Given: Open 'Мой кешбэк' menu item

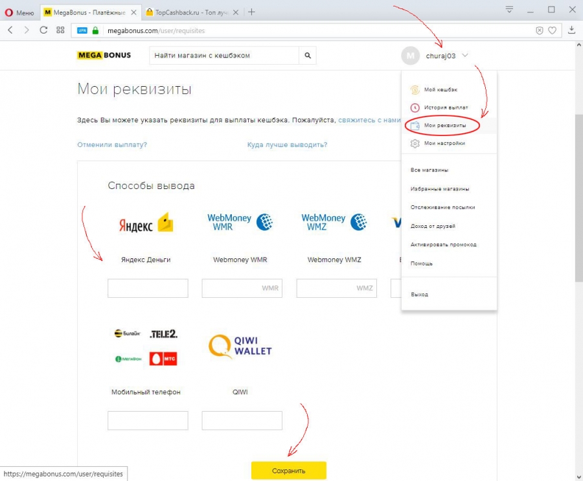Looking at the screenshot, I should click(x=440, y=89).
